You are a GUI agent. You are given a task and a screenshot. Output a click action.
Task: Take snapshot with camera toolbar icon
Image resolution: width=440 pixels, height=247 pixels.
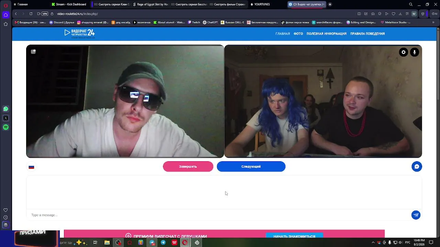(x=373, y=14)
